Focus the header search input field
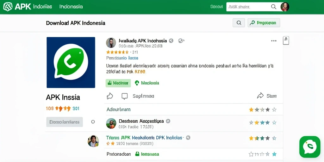 coord(248,7)
